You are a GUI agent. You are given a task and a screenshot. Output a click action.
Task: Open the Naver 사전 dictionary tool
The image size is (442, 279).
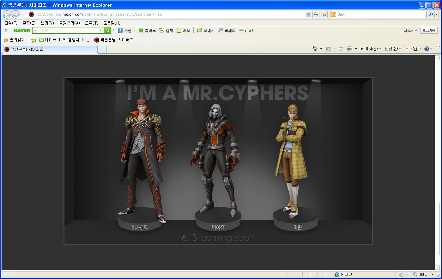tap(124, 30)
